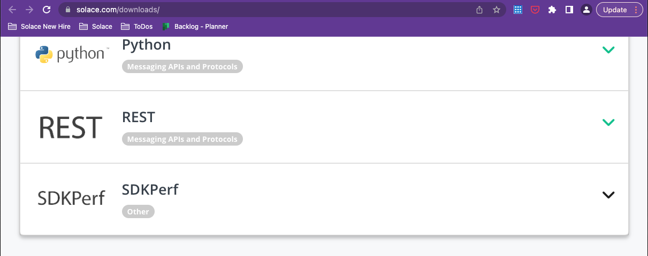Viewport: 648px width, 256px height.
Task: Reload the page with the refresh icon
Action: pos(47,10)
